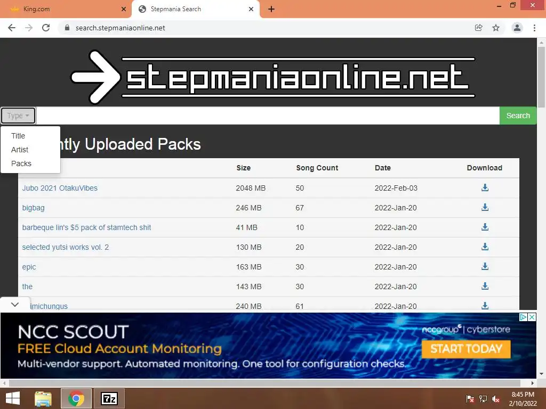Download selected yutsi works vol. 2
The width and height of the screenshot is (546, 409).
coord(485,247)
